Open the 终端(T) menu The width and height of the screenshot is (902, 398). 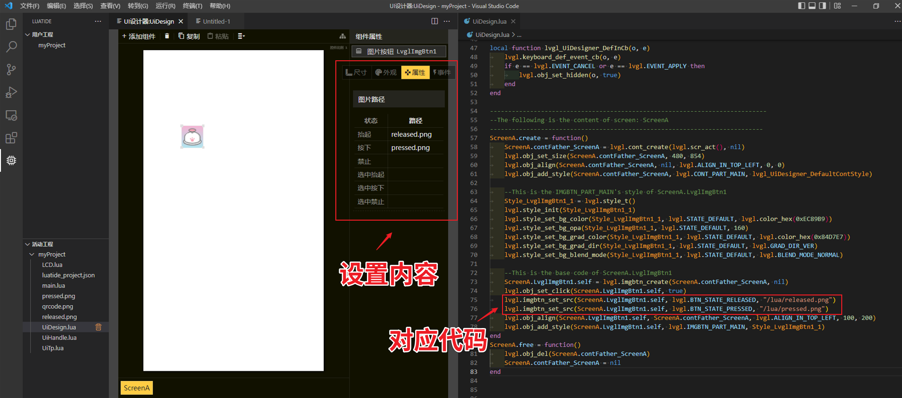point(192,6)
